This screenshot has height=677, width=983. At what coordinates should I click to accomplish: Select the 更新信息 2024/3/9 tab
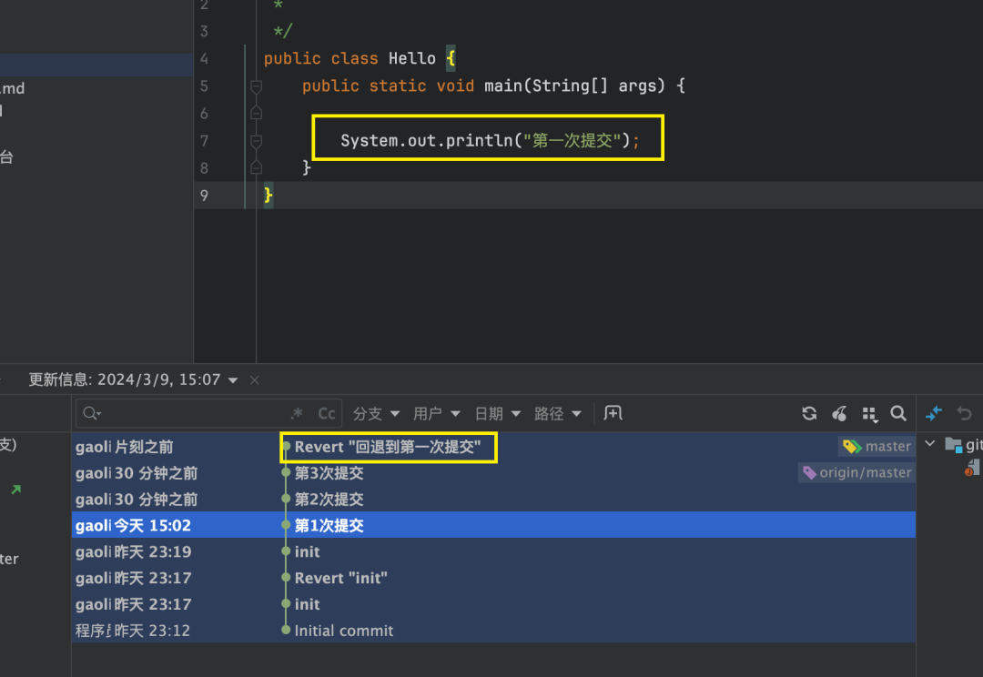[126, 379]
